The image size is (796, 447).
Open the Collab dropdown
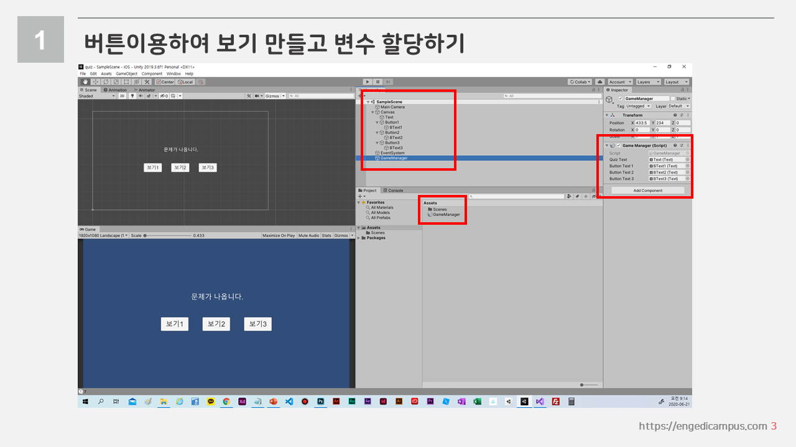click(580, 82)
